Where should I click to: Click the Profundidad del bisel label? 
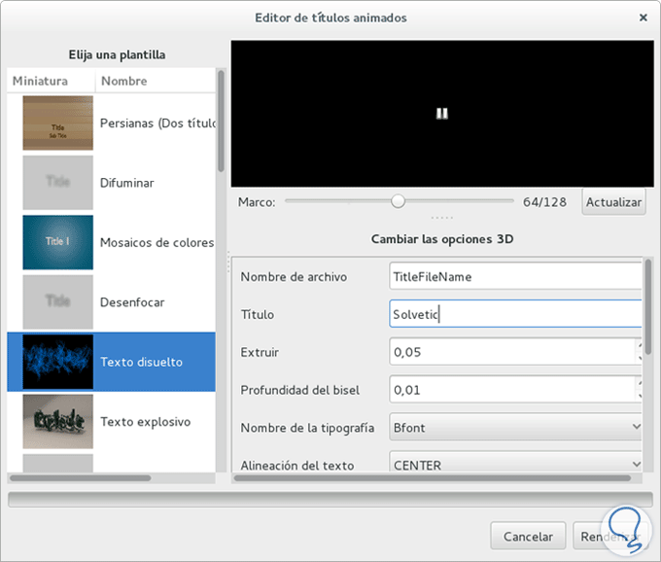pos(299,390)
